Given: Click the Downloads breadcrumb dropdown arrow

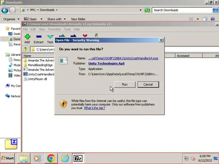Looking at the screenshot, I should click(57, 10).
